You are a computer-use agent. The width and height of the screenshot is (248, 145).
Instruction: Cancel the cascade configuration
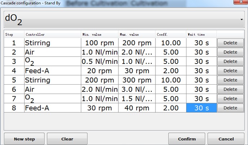click(x=226, y=139)
